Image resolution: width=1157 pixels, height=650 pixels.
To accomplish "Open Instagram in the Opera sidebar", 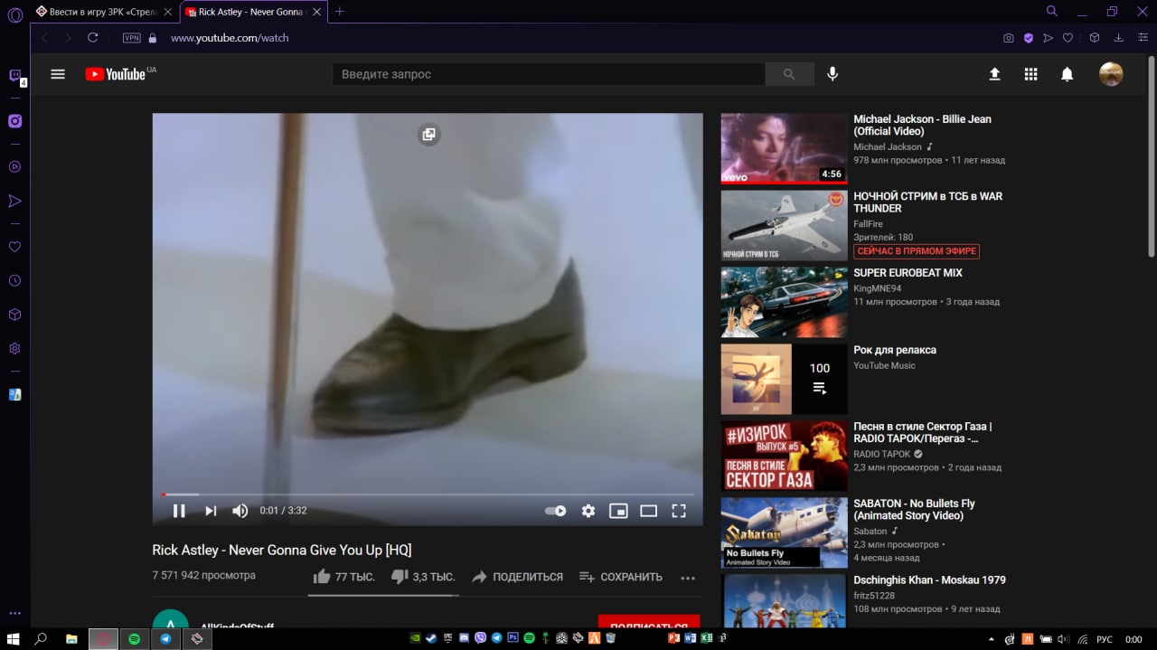I will [15, 121].
